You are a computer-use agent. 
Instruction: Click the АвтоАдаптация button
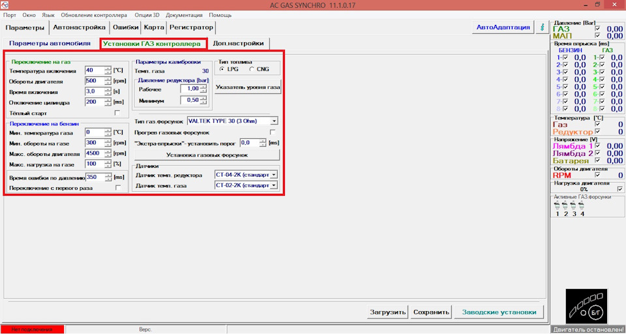503,27
